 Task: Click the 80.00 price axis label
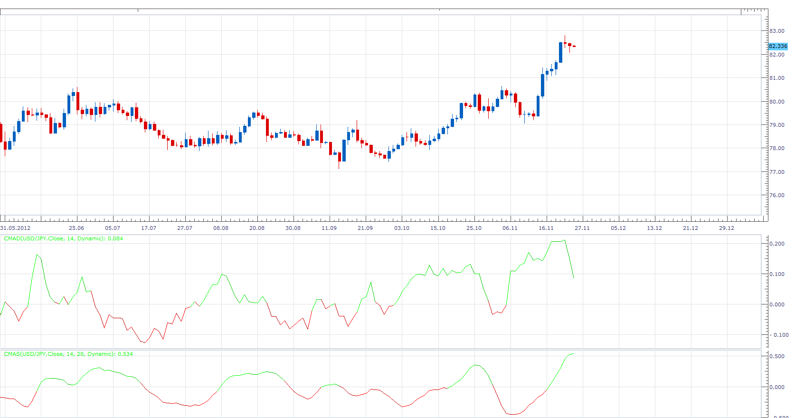(777, 102)
